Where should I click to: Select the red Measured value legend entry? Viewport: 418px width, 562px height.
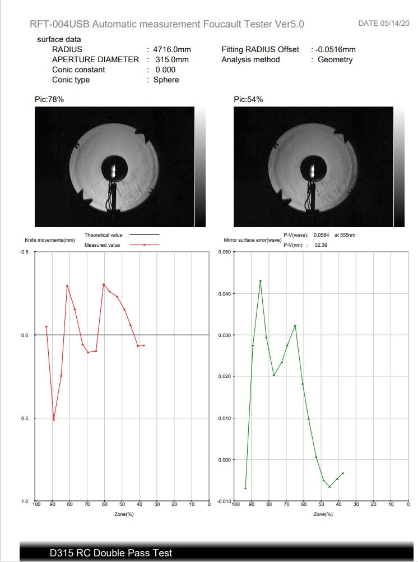[x=122, y=245]
